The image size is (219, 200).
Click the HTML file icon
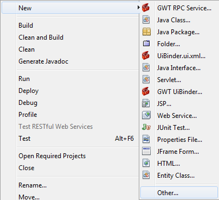click(x=146, y=164)
